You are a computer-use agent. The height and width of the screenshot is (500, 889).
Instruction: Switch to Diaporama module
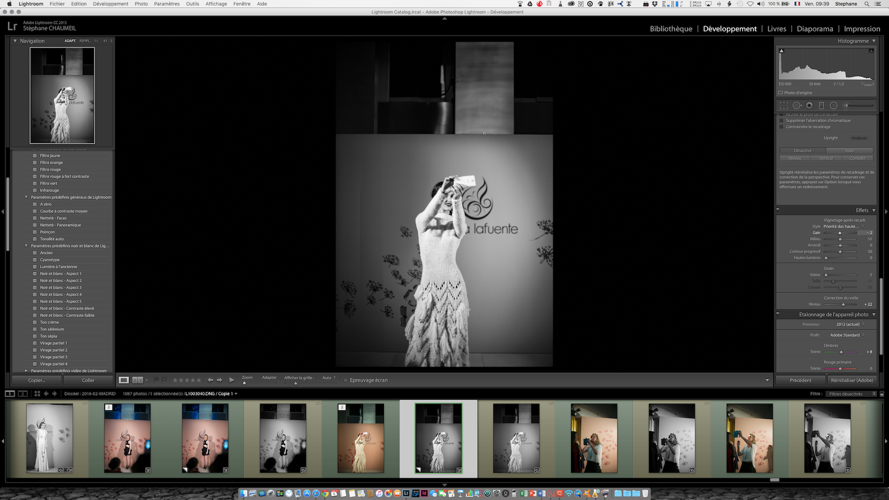tap(815, 29)
